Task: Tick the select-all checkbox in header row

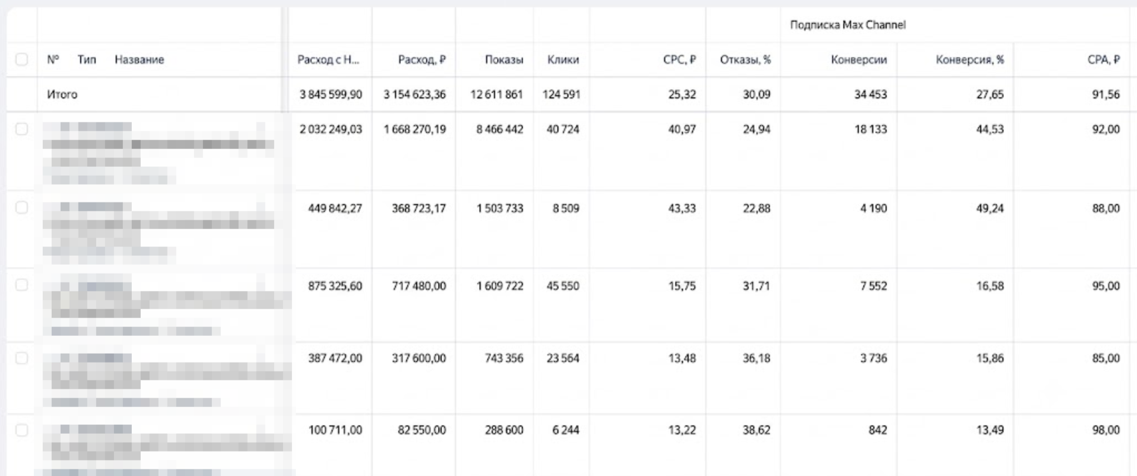Action: [x=22, y=59]
